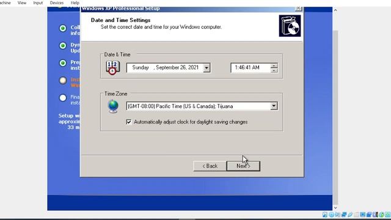Click the network adapter status icon

point(344,215)
